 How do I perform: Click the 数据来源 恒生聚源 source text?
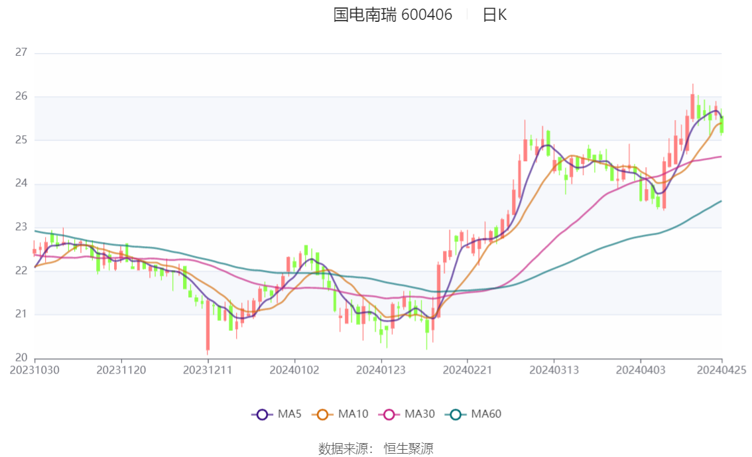[375, 449]
